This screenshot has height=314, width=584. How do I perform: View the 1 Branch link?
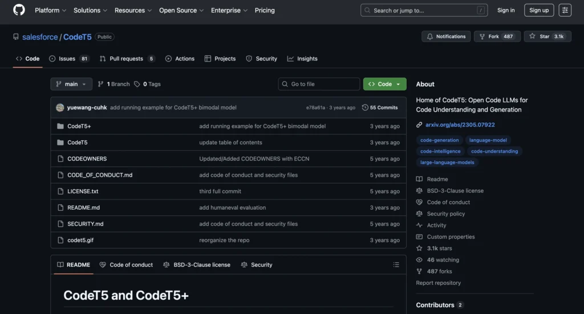(x=113, y=84)
